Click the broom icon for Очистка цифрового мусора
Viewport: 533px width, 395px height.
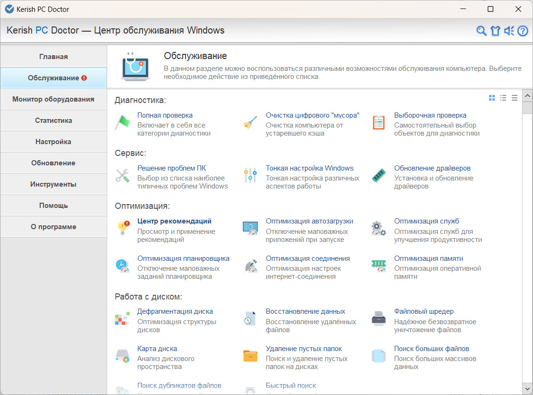250,122
